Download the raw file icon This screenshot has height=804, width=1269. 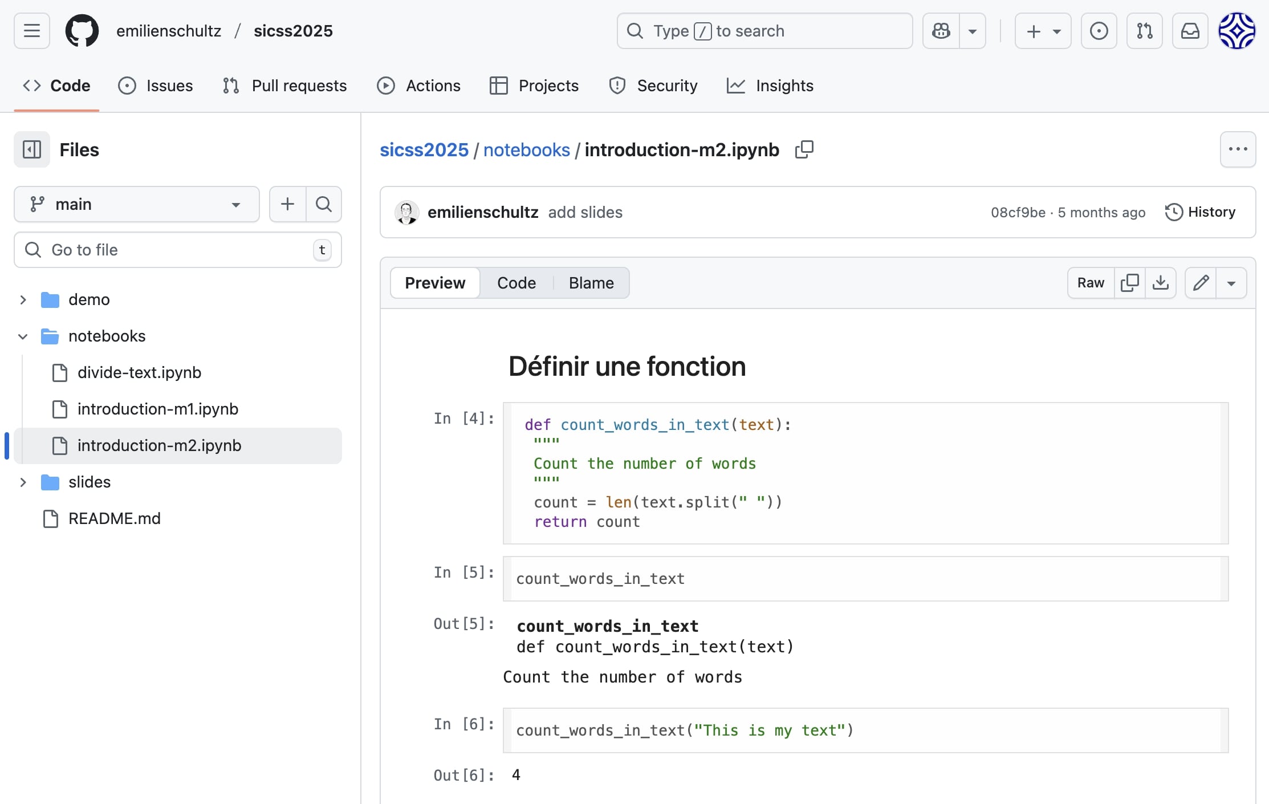pyautogui.click(x=1161, y=282)
